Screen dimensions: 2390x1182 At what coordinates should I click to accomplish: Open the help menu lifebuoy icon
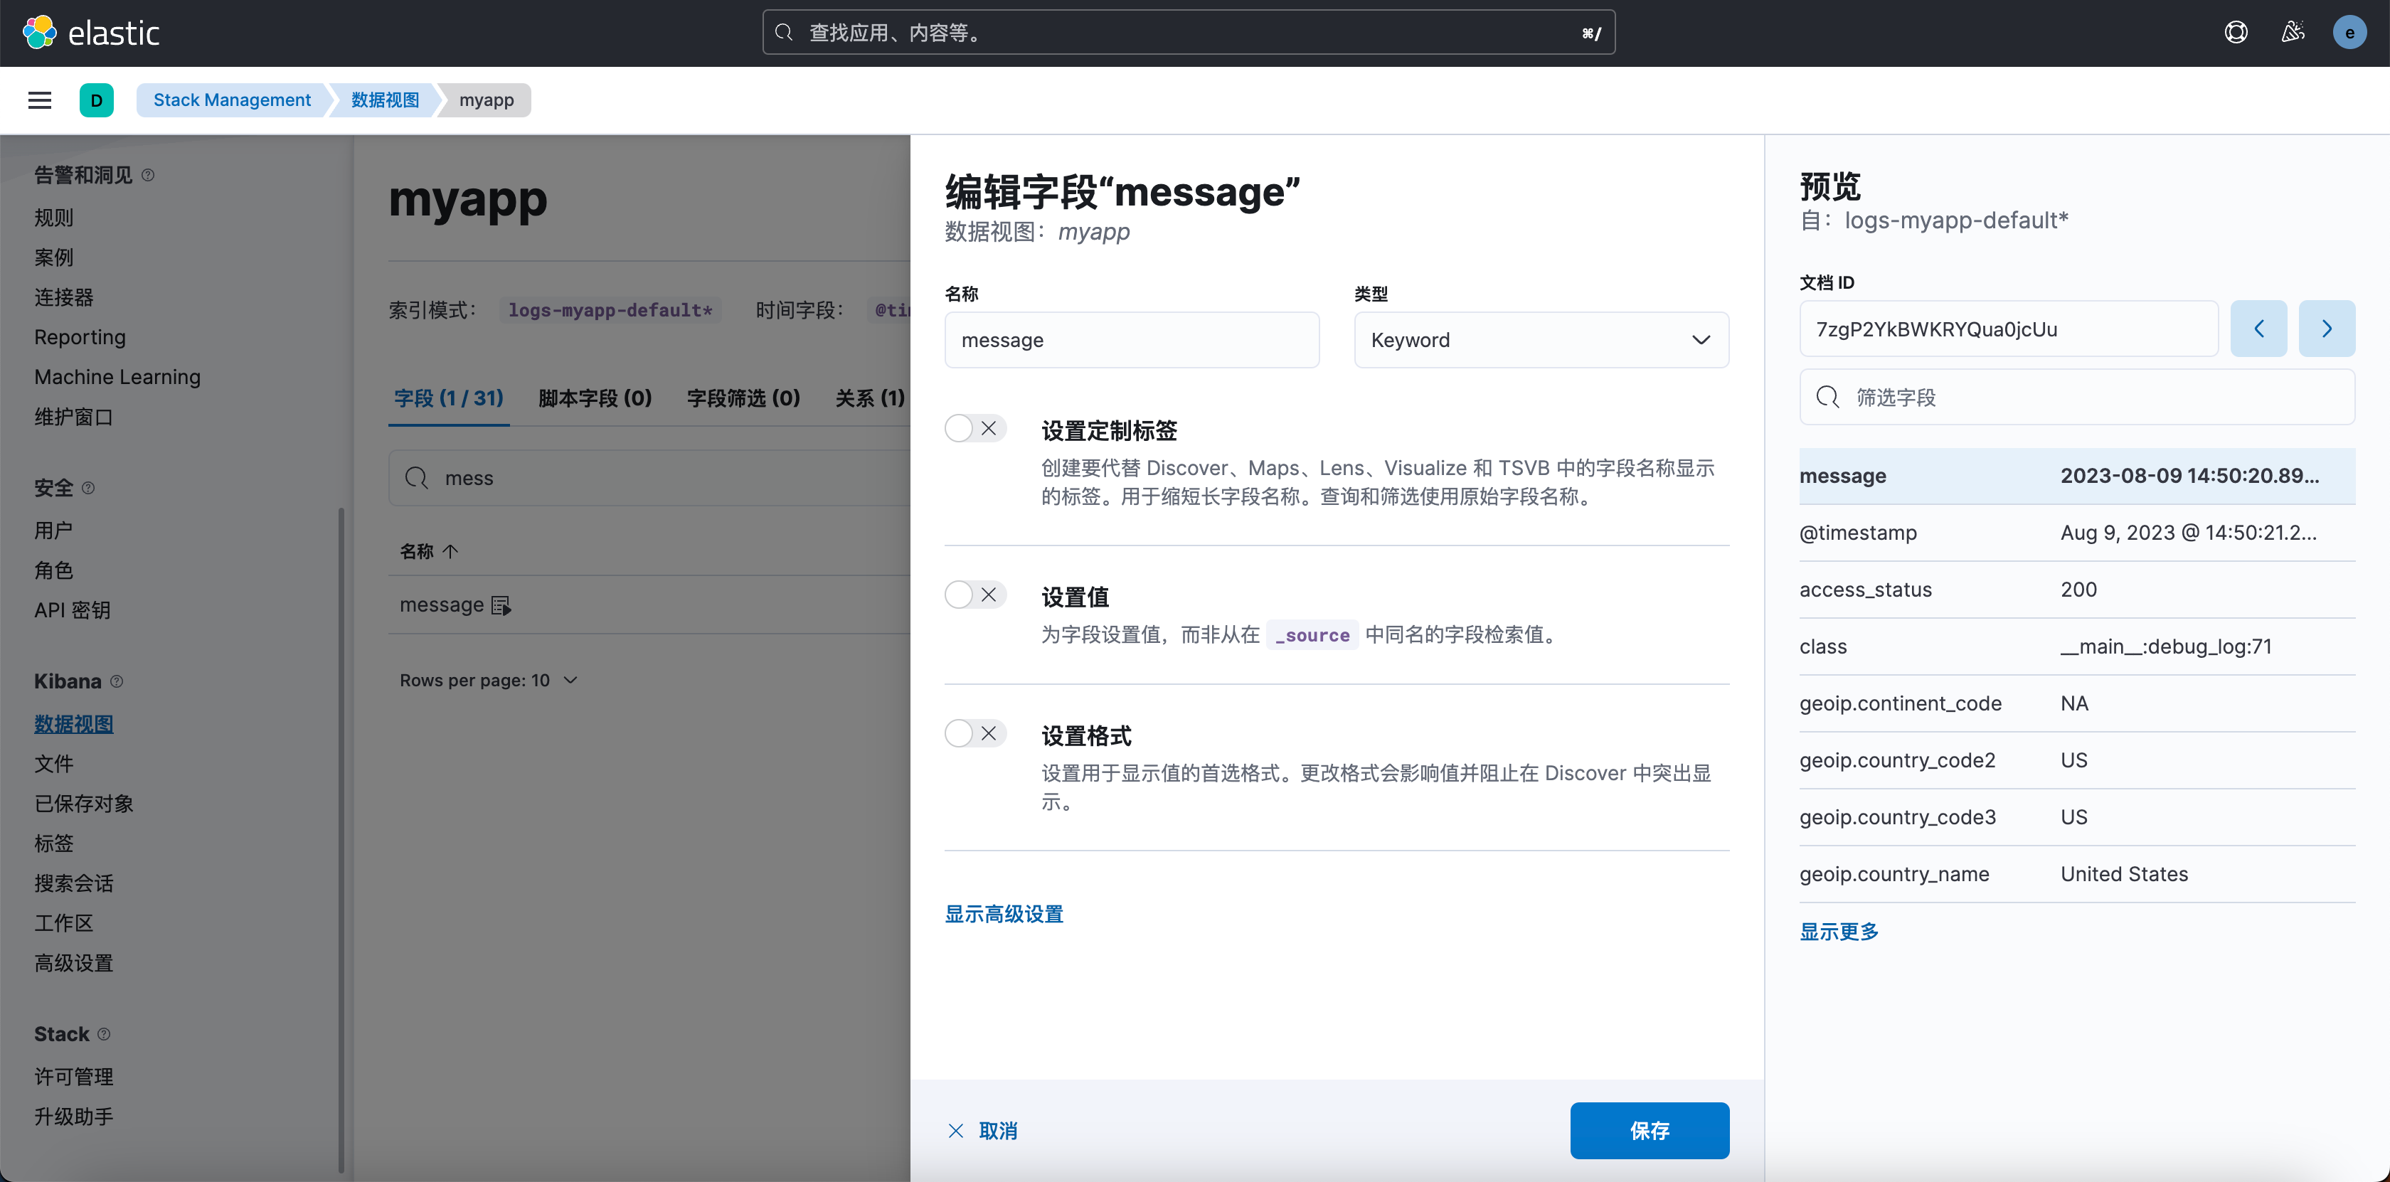coord(2236,33)
